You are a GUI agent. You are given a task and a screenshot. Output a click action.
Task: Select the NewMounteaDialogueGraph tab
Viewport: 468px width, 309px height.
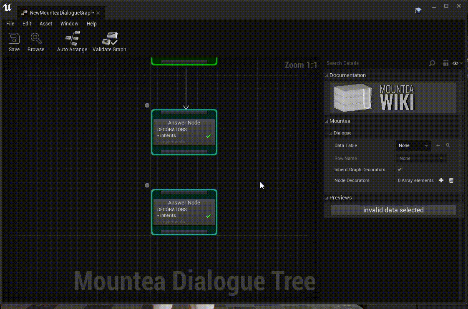[62, 13]
